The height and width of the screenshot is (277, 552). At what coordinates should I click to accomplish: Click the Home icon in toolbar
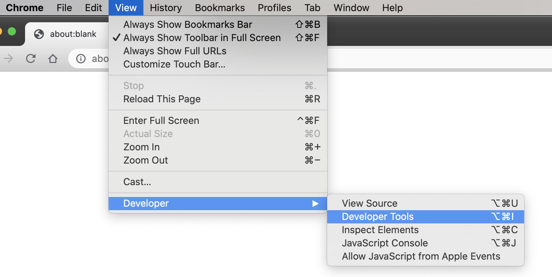click(x=53, y=58)
